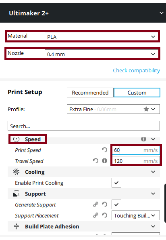Click the star icon in the Profile box
Viewport: 166px width, 240px height.
tap(146, 109)
